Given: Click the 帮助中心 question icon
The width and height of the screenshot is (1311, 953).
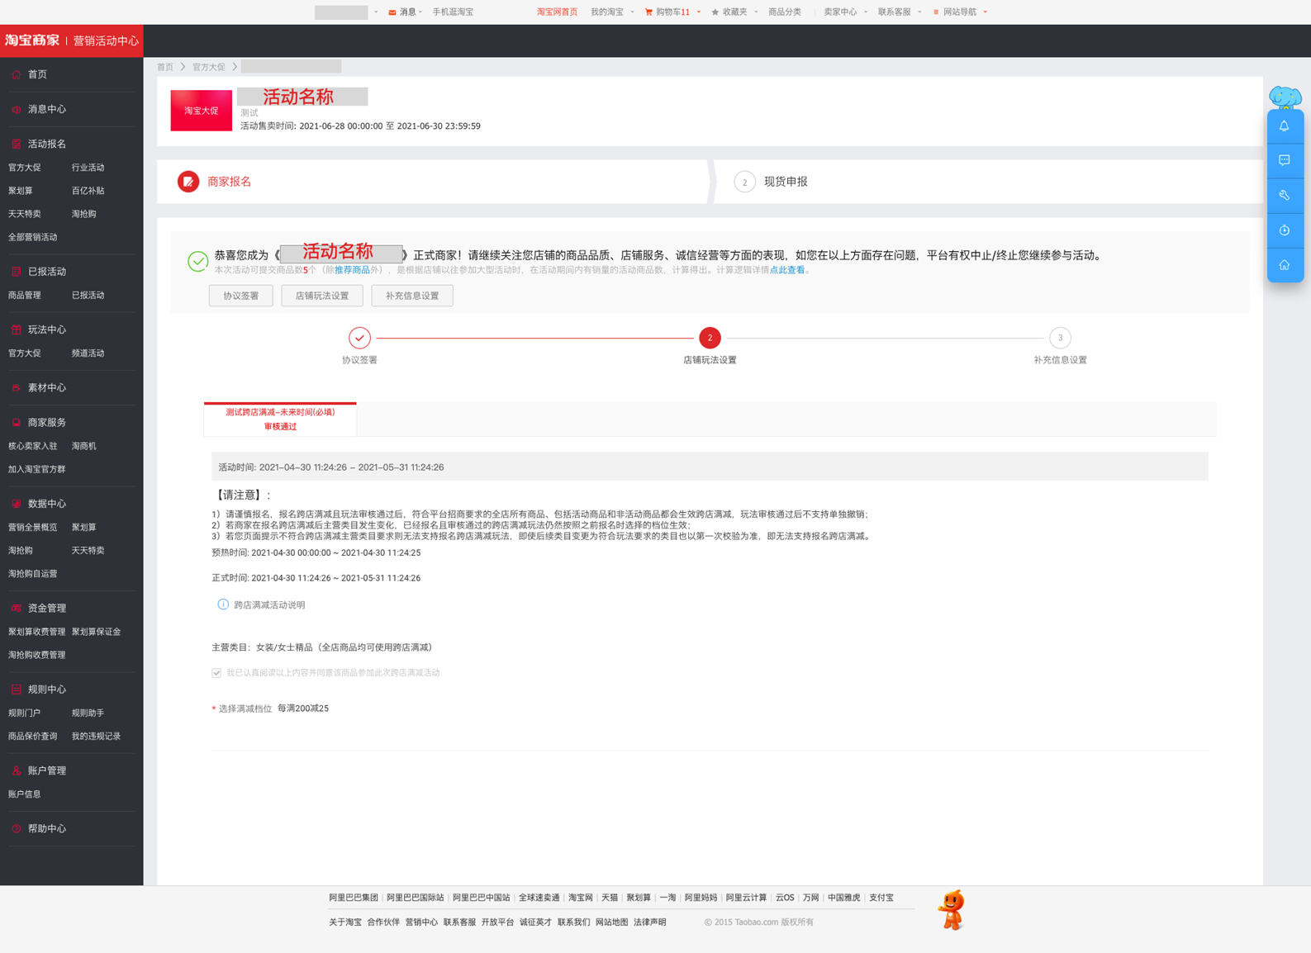Looking at the screenshot, I should tap(16, 828).
